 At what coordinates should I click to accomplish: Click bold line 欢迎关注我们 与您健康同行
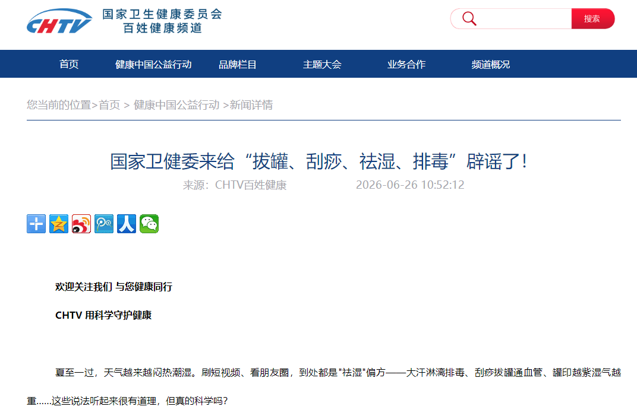(113, 287)
